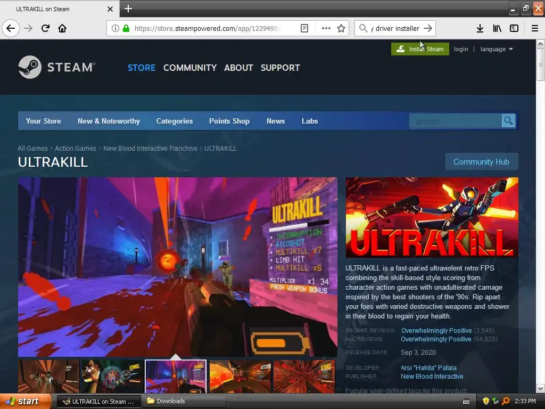Open the browser home page icon
The image size is (545, 409).
62,28
